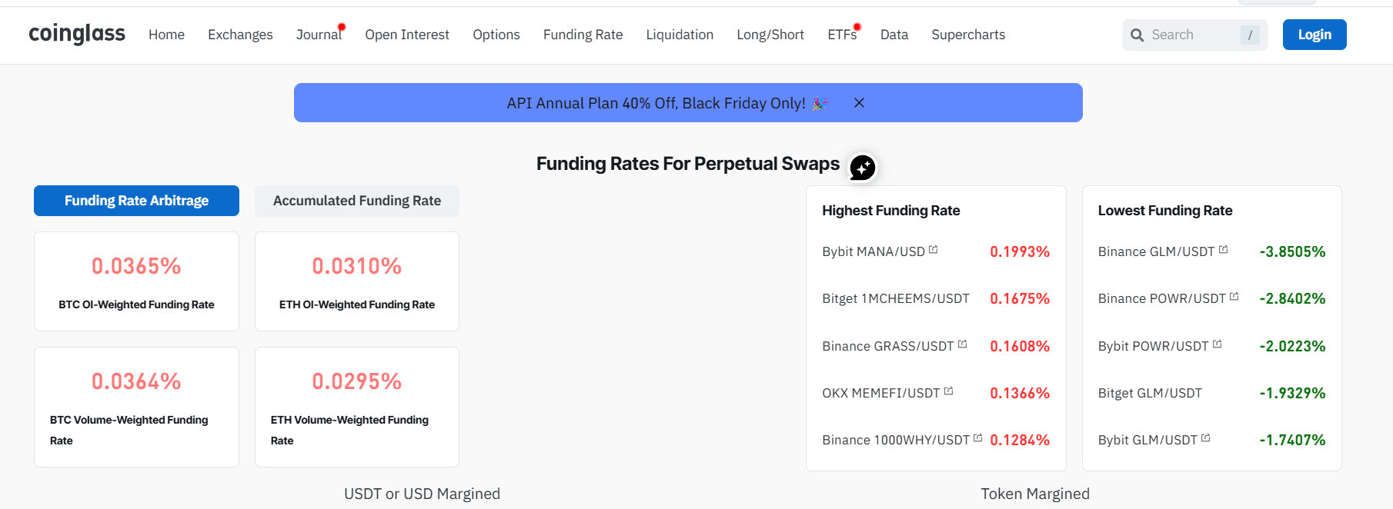Click the Lowest Funding Rate heading
The height and width of the screenshot is (509, 1393).
pos(1165,211)
